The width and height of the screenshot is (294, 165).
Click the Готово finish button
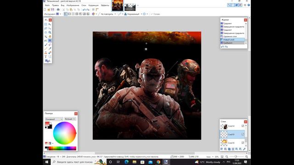coord(155,14)
